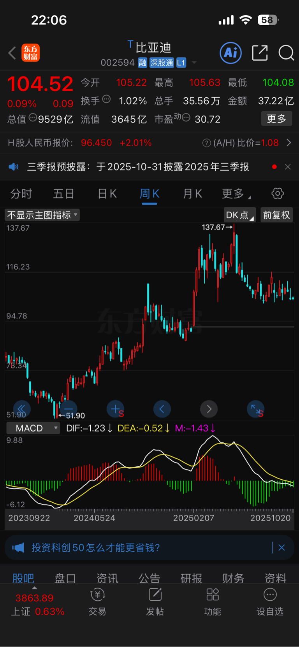Tap the DEA:-0.52 readout
The image size is (299, 647).
(144, 428)
